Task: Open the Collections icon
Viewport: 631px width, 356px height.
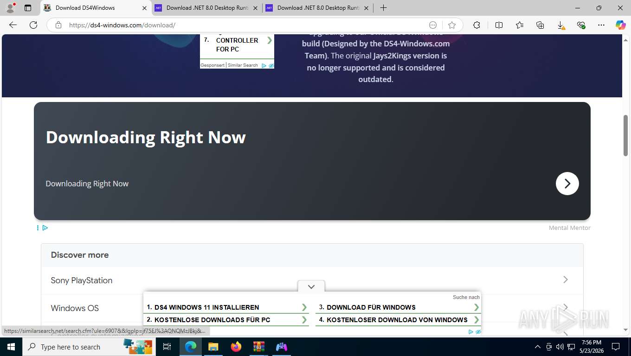Action: click(540, 25)
